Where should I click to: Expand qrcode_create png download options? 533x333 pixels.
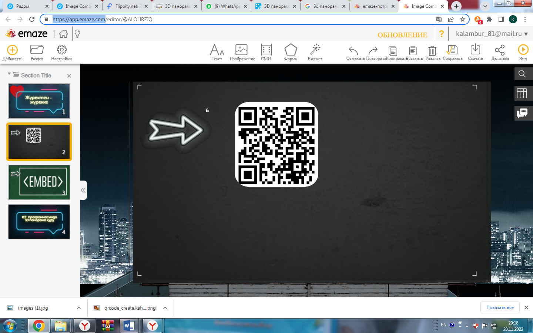[x=165, y=308]
